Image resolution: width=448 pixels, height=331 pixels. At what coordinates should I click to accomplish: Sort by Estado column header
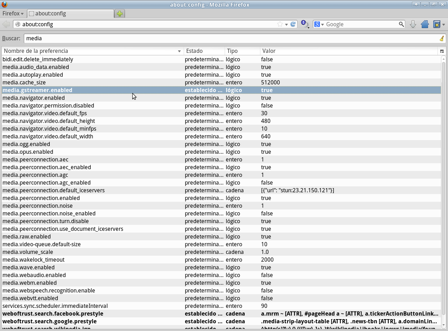tap(204, 51)
